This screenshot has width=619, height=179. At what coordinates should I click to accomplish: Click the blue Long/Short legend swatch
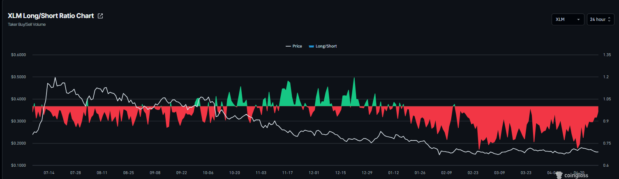pos(311,46)
